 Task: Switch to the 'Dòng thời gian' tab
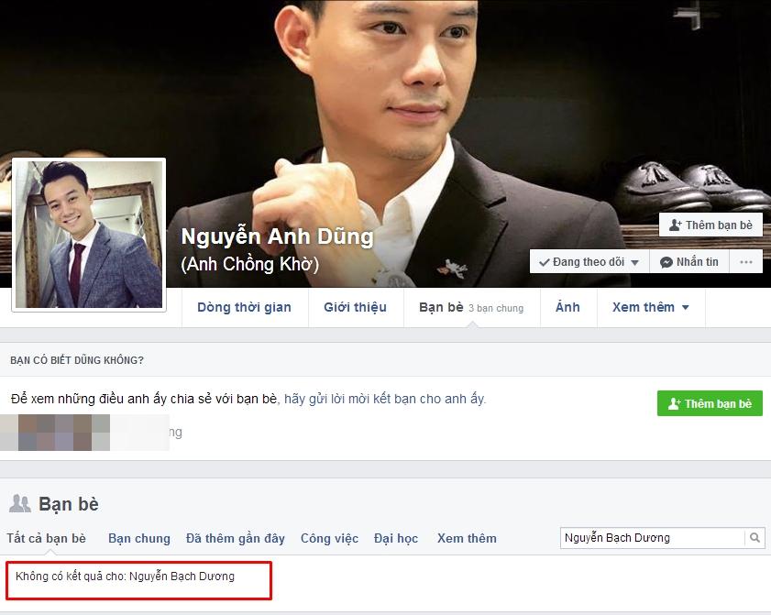pyautogui.click(x=244, y=307)
